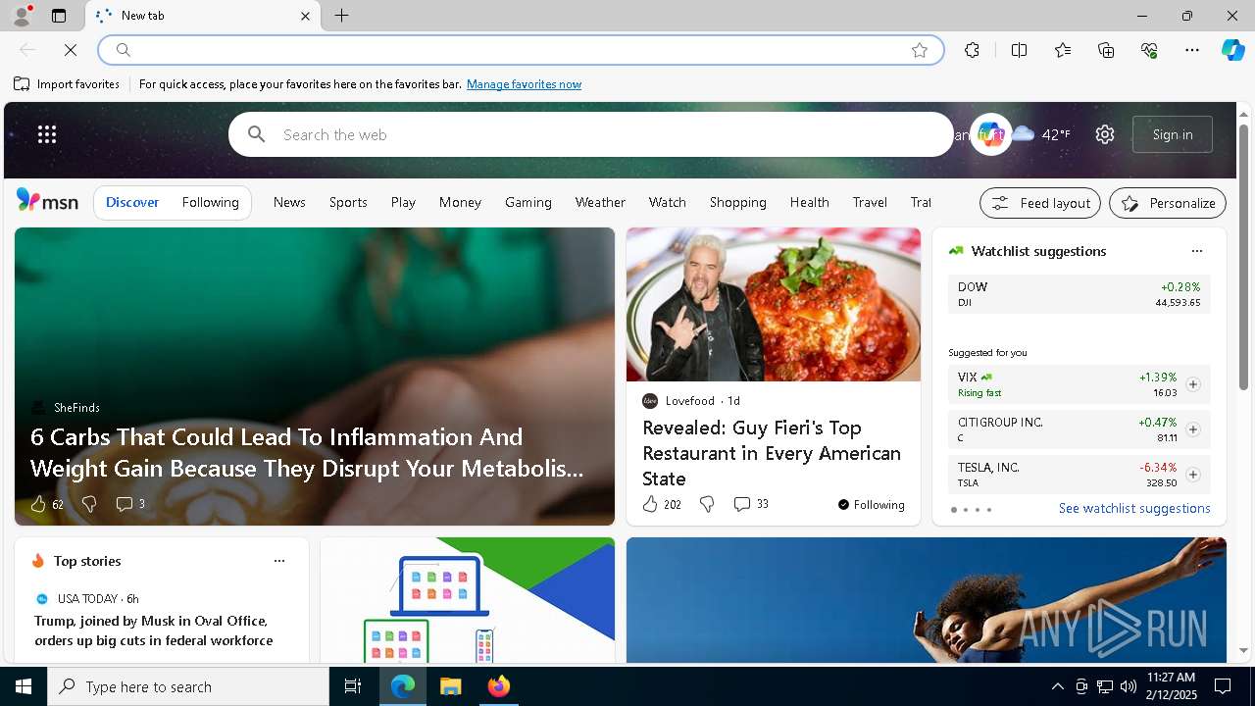Image resolution: width=1255 pixels, height=706 pixels.
Task: Open a new tab with plus button
Action: click(341, 16)
